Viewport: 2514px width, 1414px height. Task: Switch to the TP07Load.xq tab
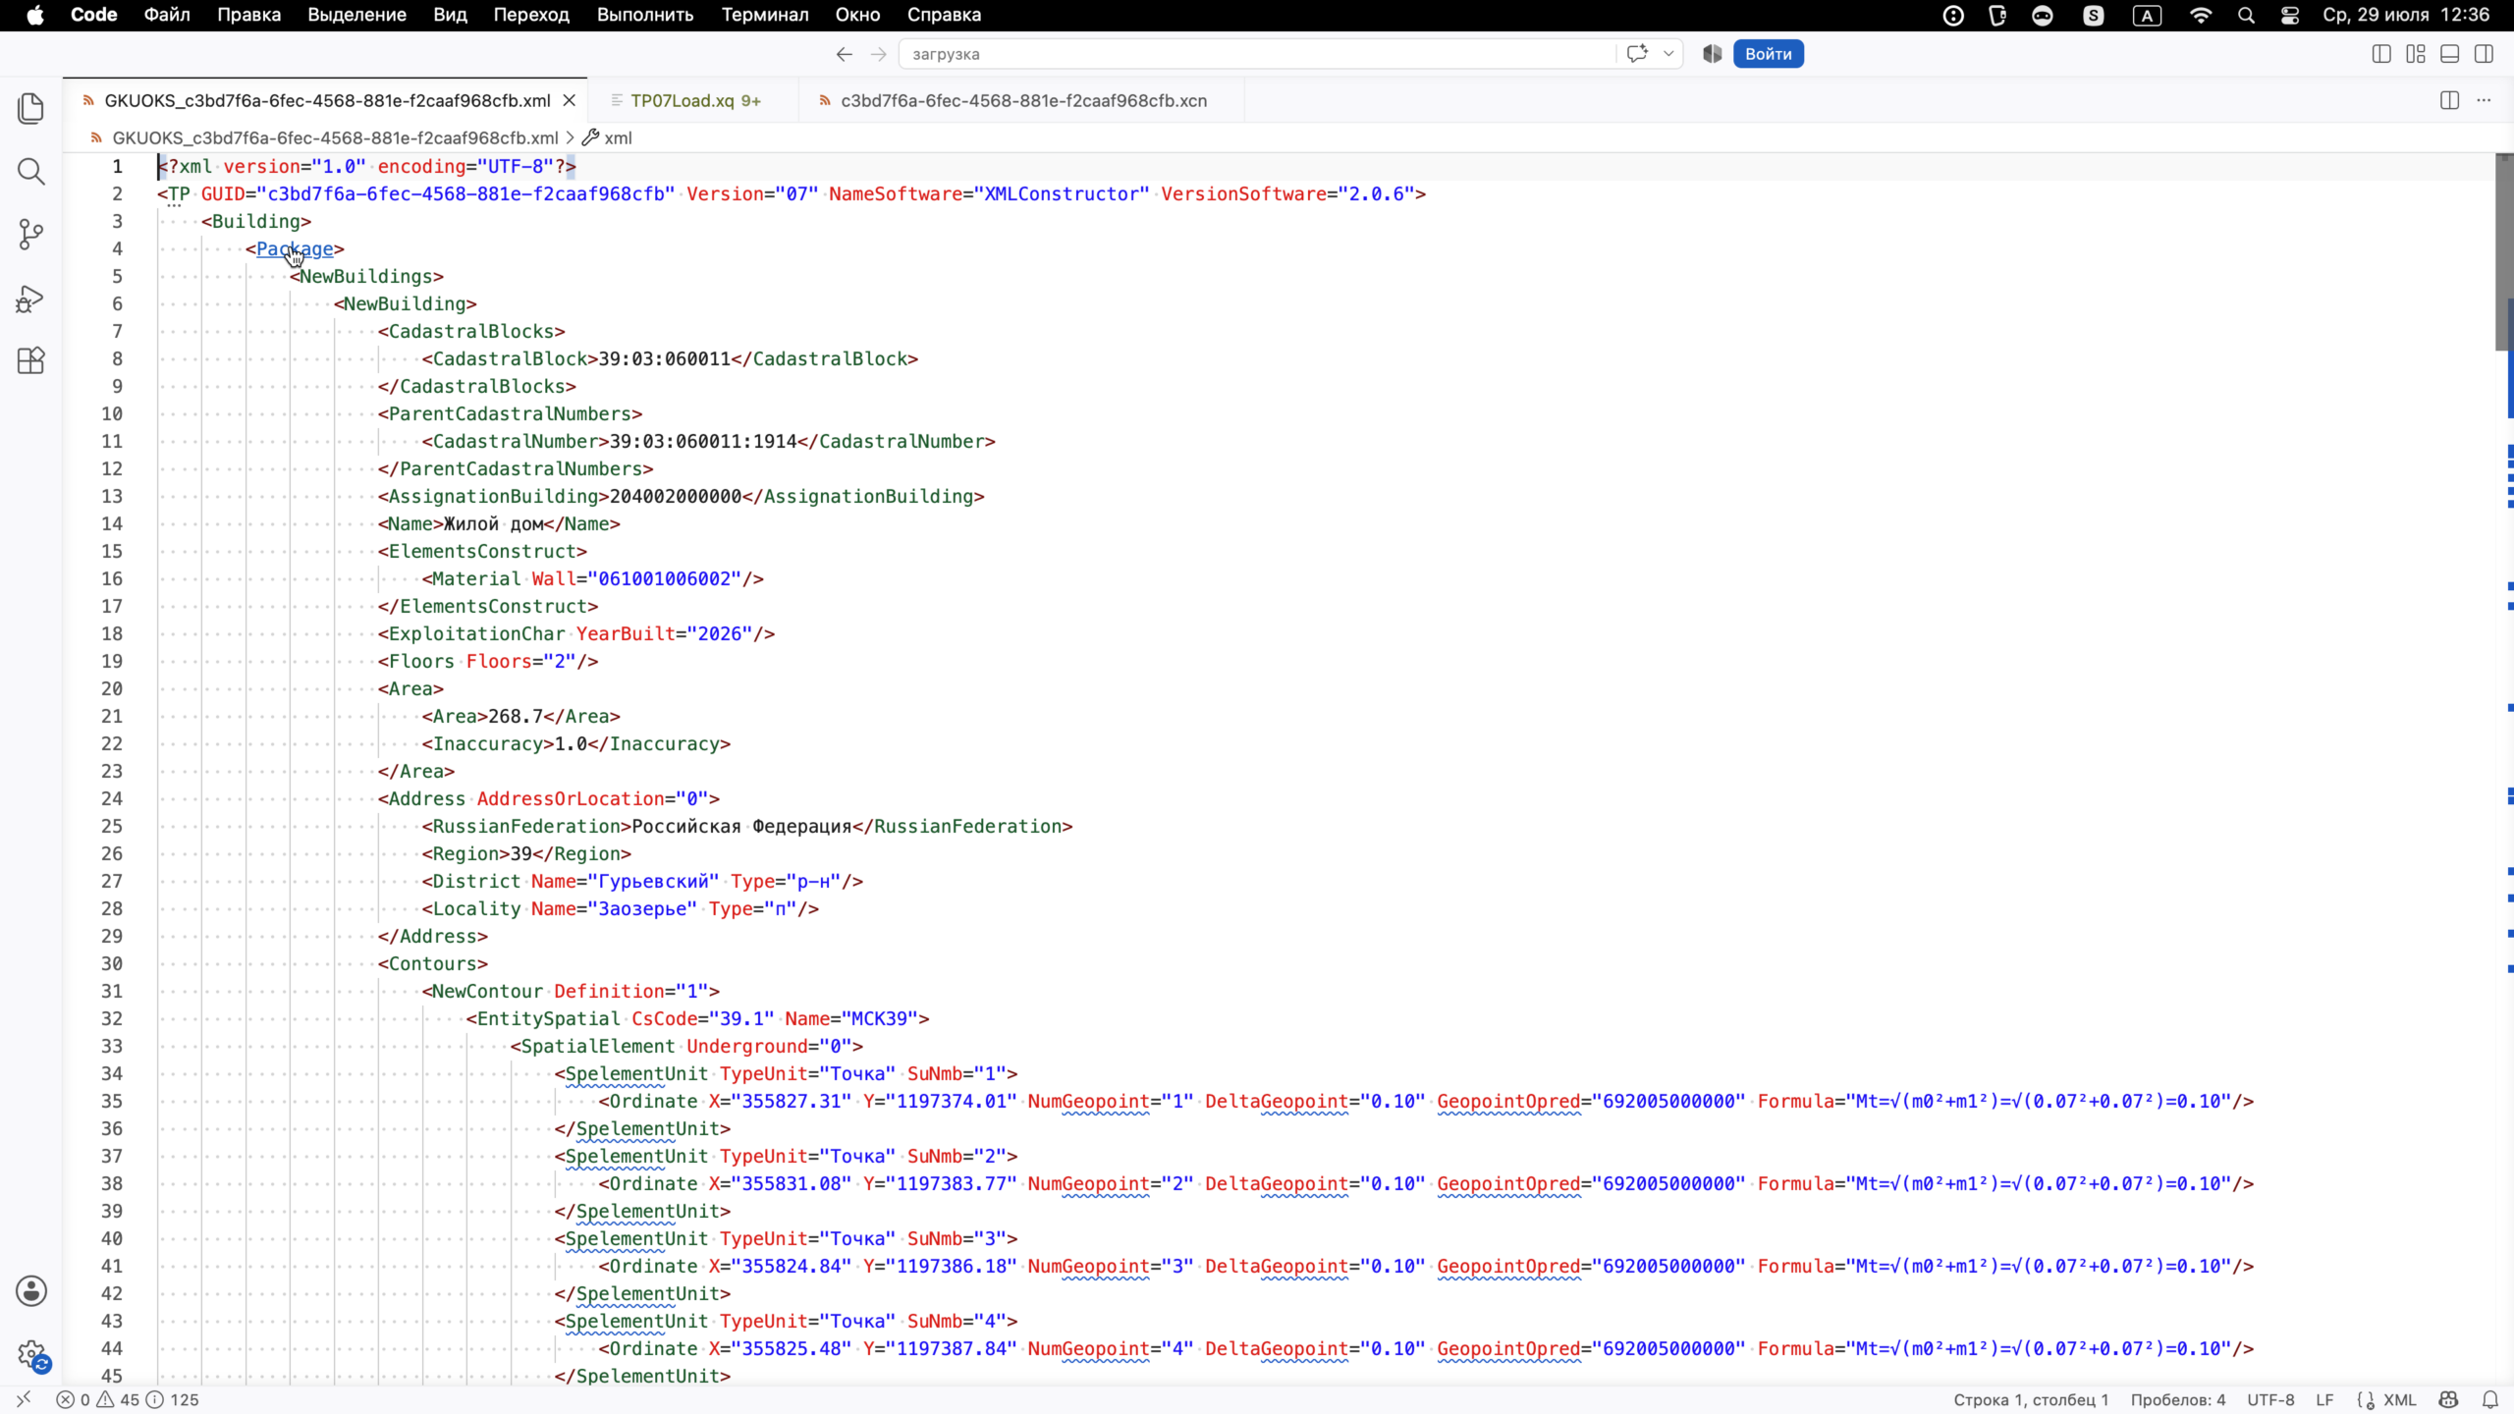[693, 100]
